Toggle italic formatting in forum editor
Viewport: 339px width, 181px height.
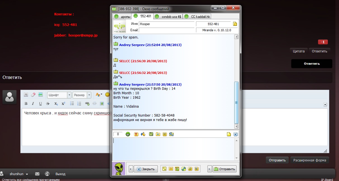tap(33, 103)
